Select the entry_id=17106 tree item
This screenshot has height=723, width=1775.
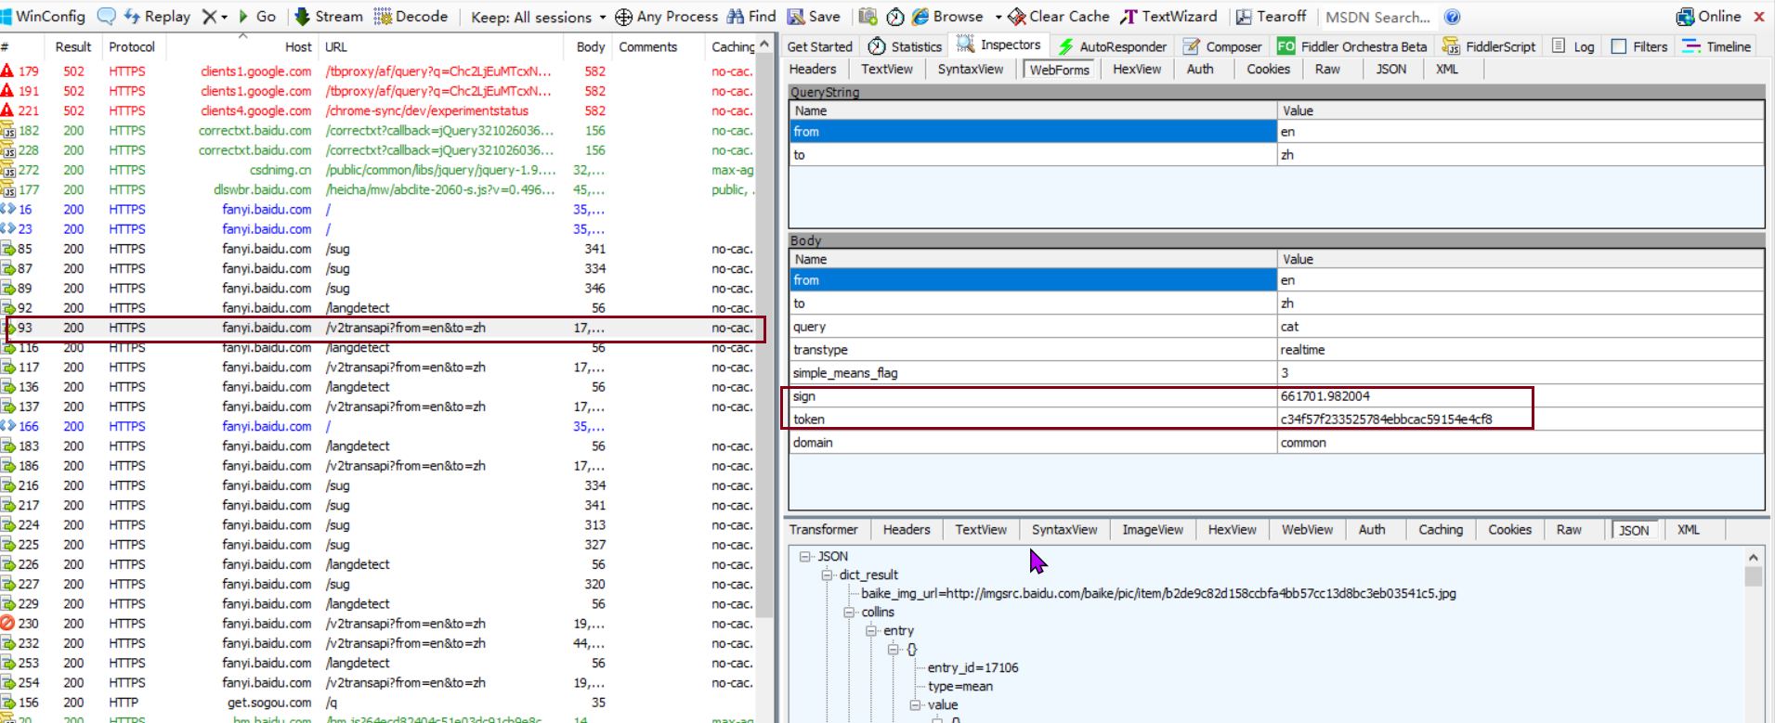click(972, 667)
